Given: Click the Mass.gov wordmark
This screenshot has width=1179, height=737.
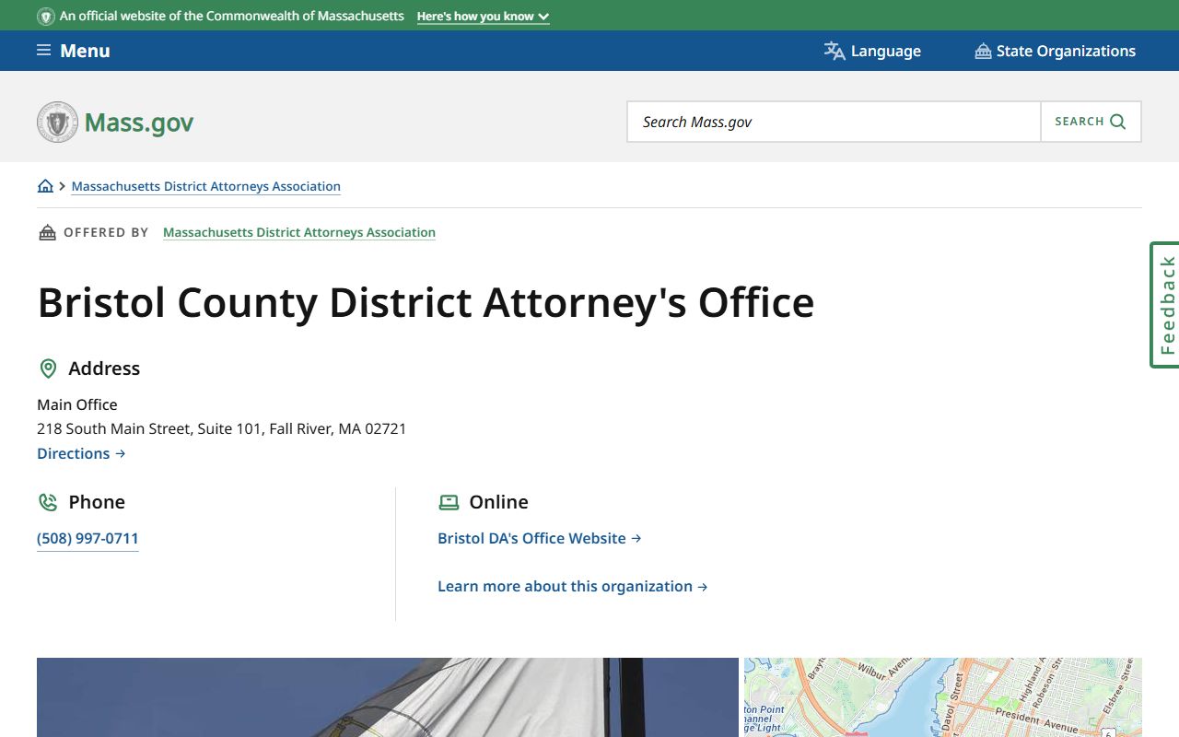Looking at the screenshot, I should [139, 123].
